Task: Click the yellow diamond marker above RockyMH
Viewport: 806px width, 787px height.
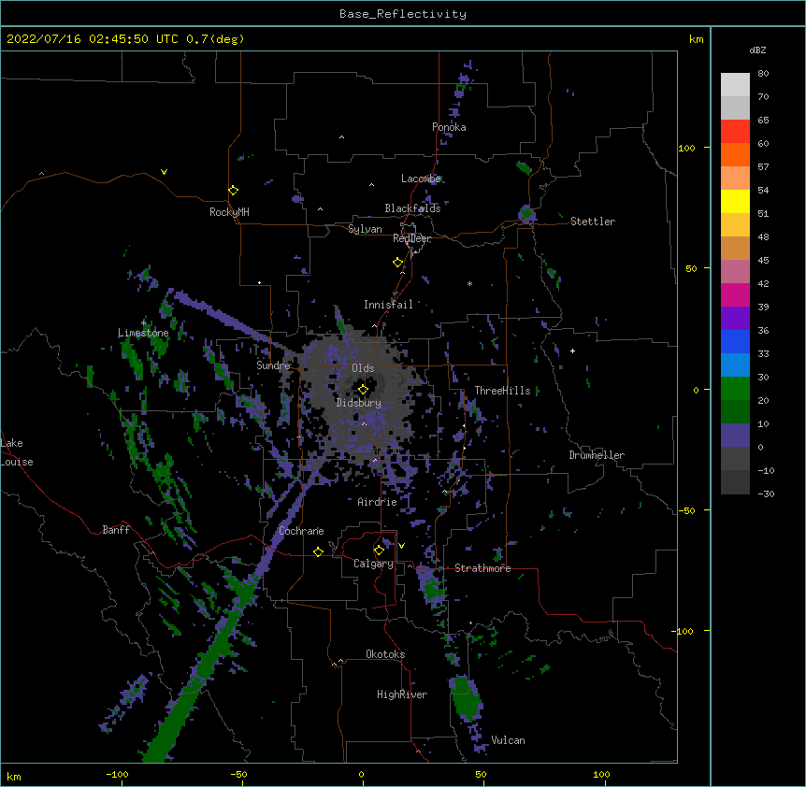Action: [x=234, y=191]
